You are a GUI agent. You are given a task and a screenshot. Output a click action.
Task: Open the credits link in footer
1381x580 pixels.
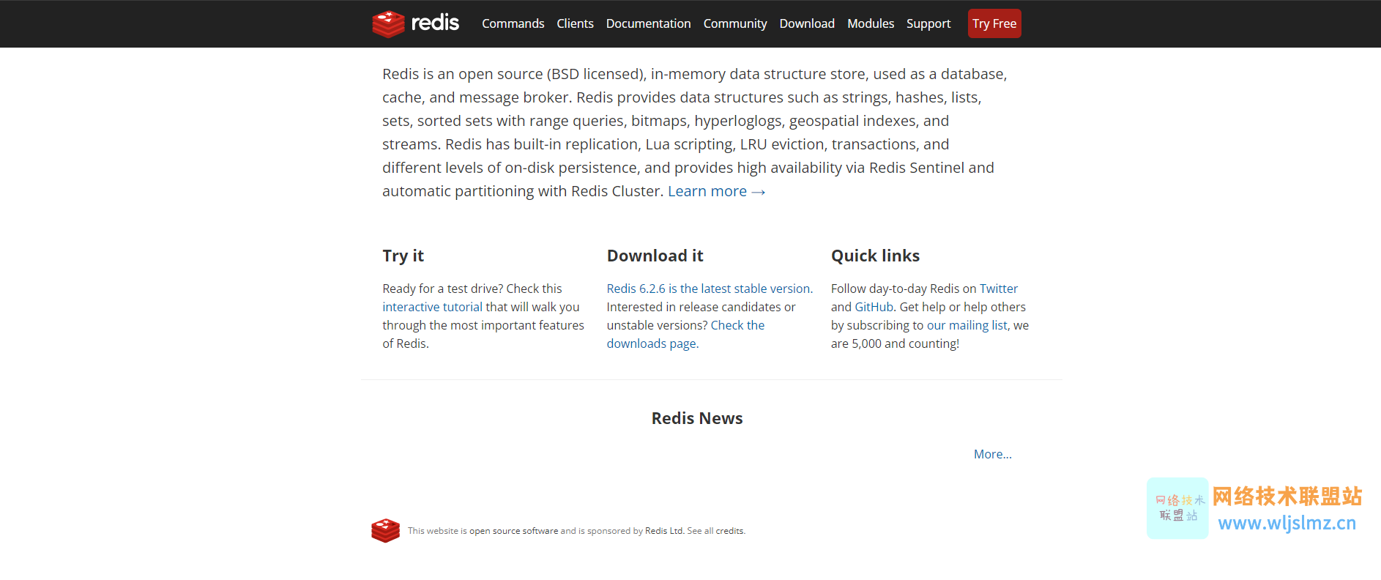coord(729,531)
